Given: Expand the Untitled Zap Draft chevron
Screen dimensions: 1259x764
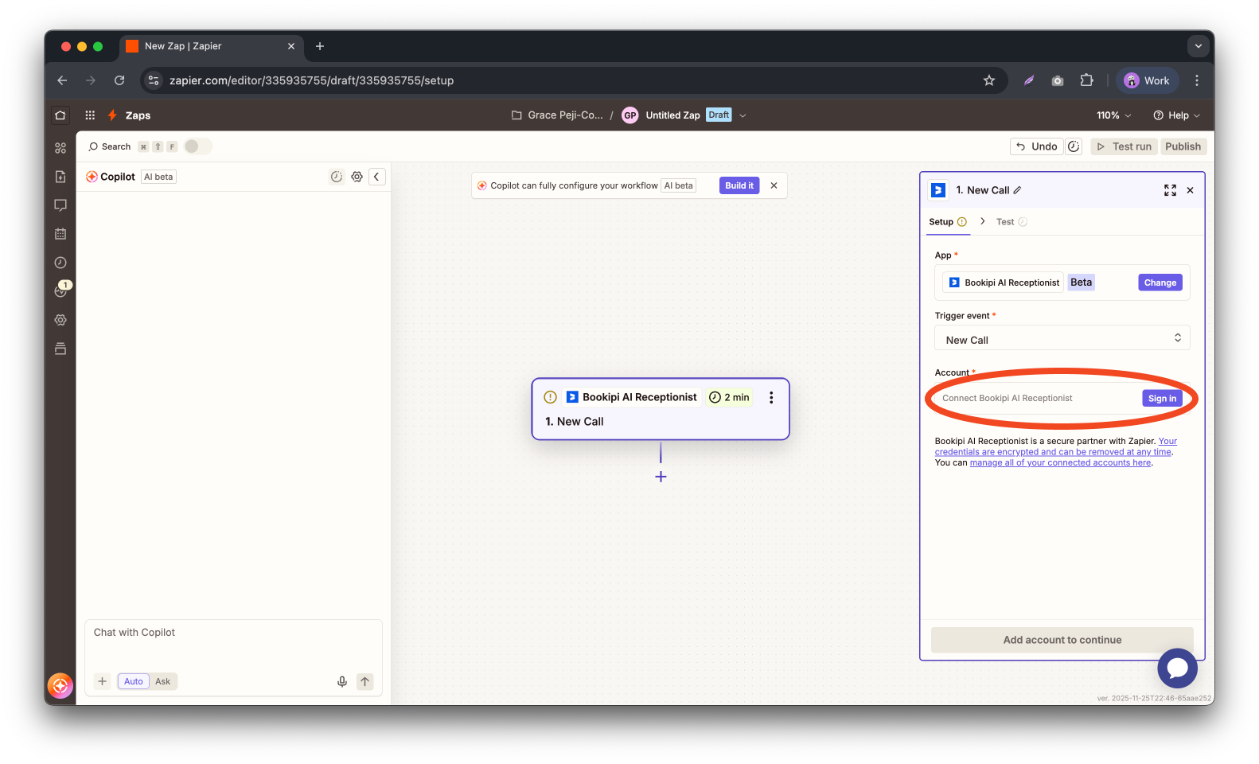Looking at the screenshot, I should tap(743, 115).
